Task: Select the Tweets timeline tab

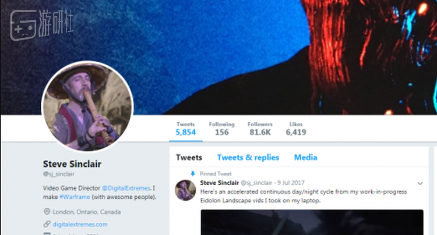Action: tap(189, 158)
